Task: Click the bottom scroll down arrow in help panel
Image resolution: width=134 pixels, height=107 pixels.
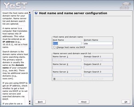Action: coord(30,104)
